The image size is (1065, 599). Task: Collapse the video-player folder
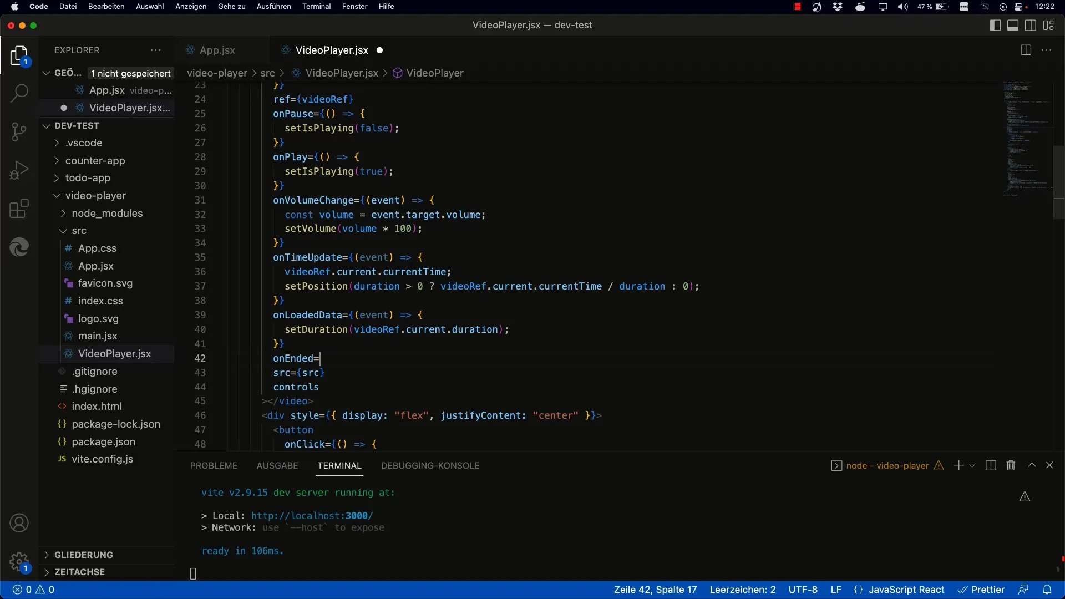point(95,195)
